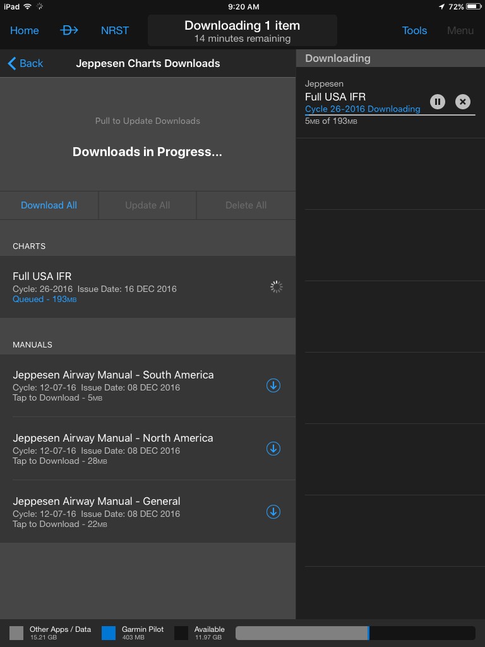Download the South America airway manual
This screenshot has width=485, height=647.
click(273, 385)
